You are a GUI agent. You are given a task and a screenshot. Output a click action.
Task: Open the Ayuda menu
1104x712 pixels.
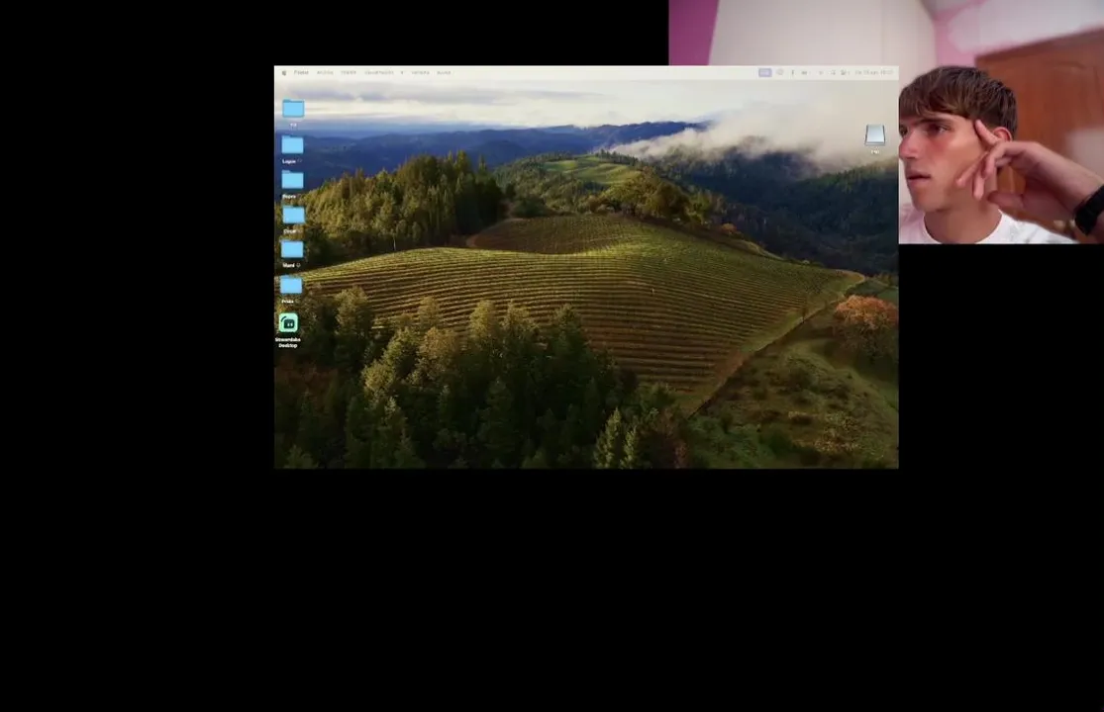click(444, 72)
